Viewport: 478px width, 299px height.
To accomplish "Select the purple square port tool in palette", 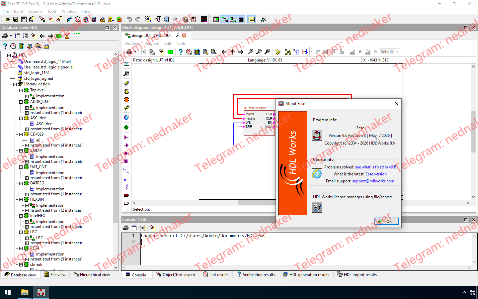I will pos(126,161).
